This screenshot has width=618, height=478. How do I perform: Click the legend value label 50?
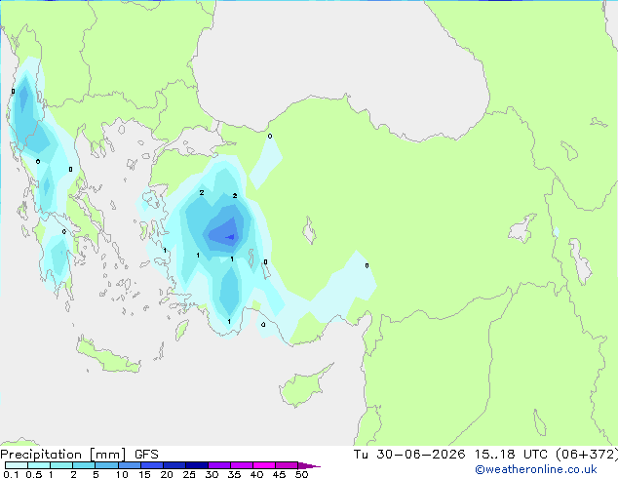[301, 474]
